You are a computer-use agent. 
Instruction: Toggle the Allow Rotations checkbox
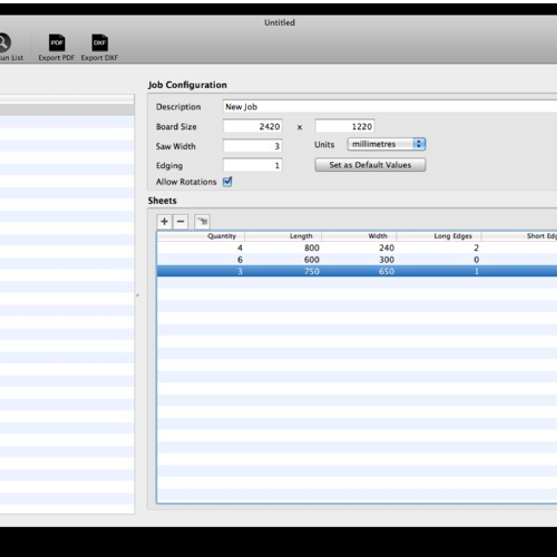[227, 181]
